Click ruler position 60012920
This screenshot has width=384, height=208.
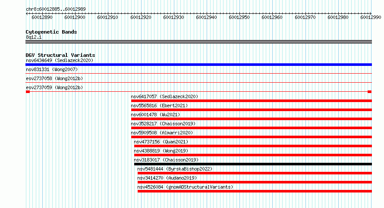point(141,17)
